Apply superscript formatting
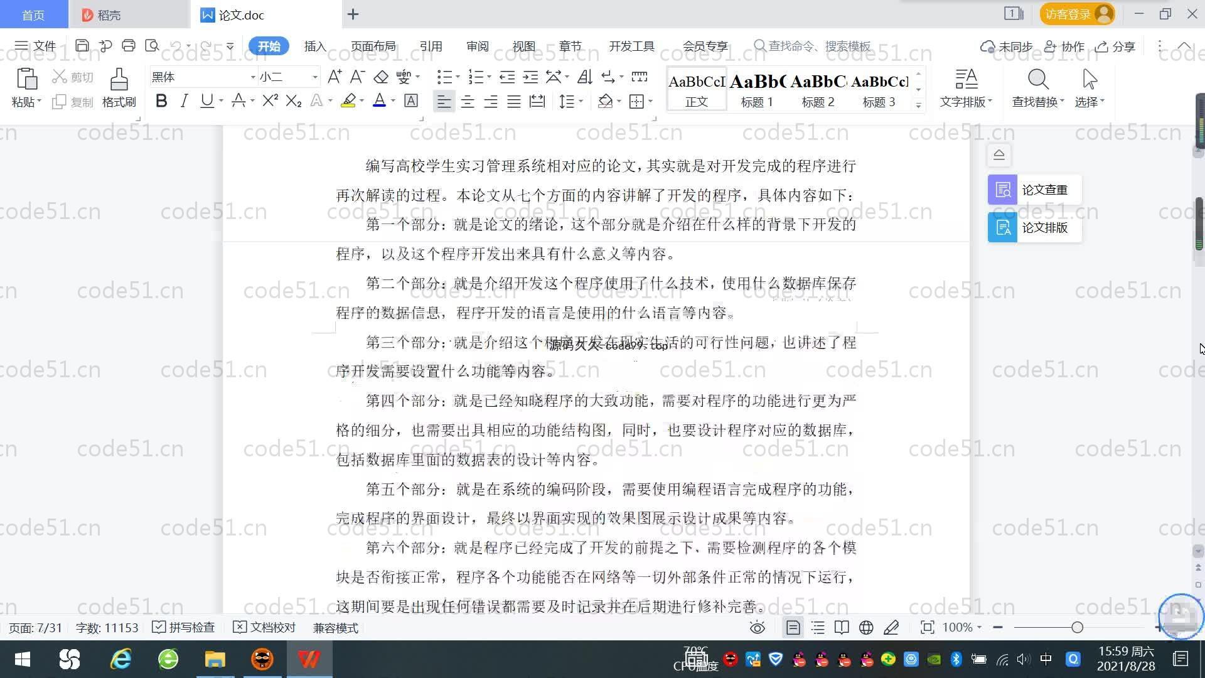The height and width of the screenshot is (678, 1205). tap(270, 100)
